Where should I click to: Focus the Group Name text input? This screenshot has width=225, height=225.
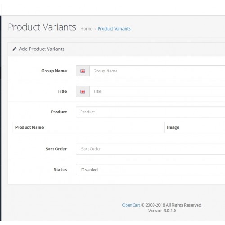(x=157, y=71)
